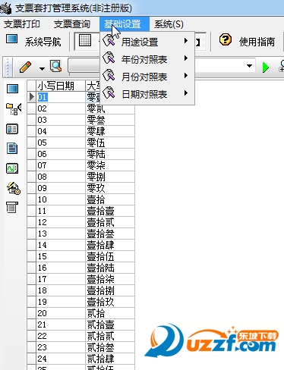
Task: Select the row with date 15
Action: (x=81, y=256)
